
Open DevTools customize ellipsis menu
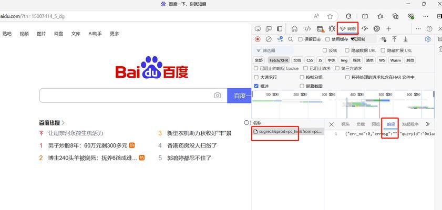pos(418,29)
